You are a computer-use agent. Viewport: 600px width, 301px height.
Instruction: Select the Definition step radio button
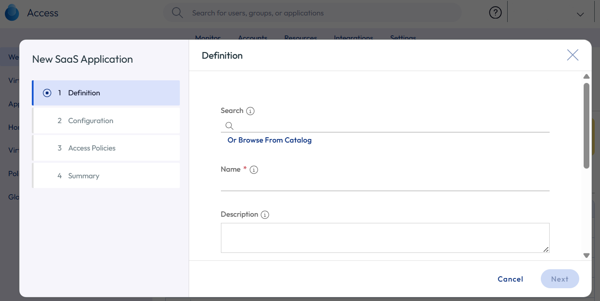47,93
